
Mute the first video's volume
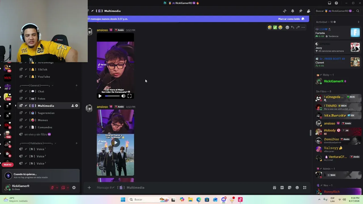[x=123, y=96]
